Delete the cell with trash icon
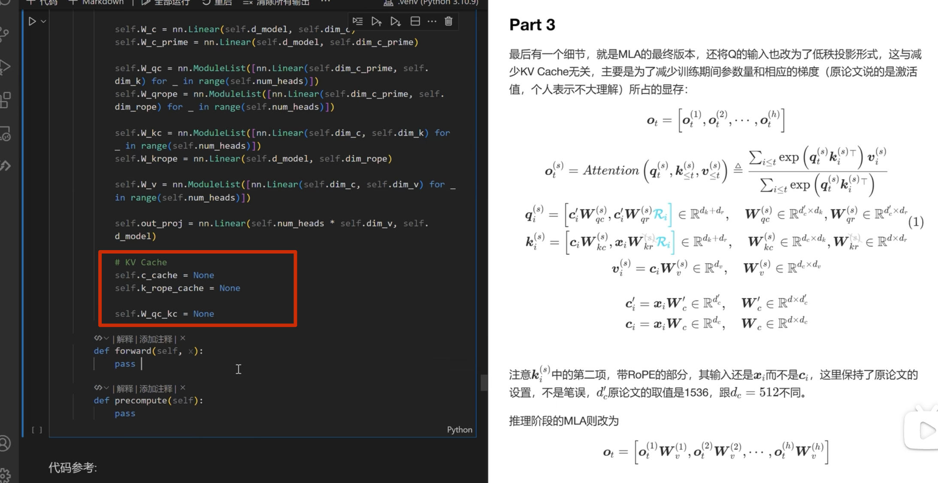Screen dimensions: 938x483 click(448, 21)
